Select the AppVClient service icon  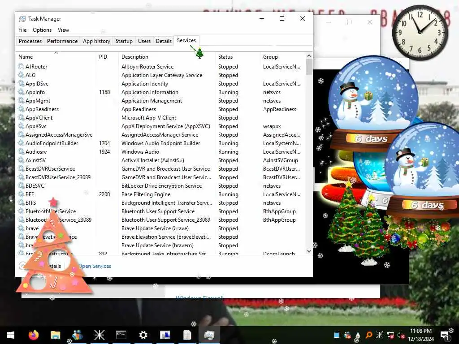(x=21, y=117)
